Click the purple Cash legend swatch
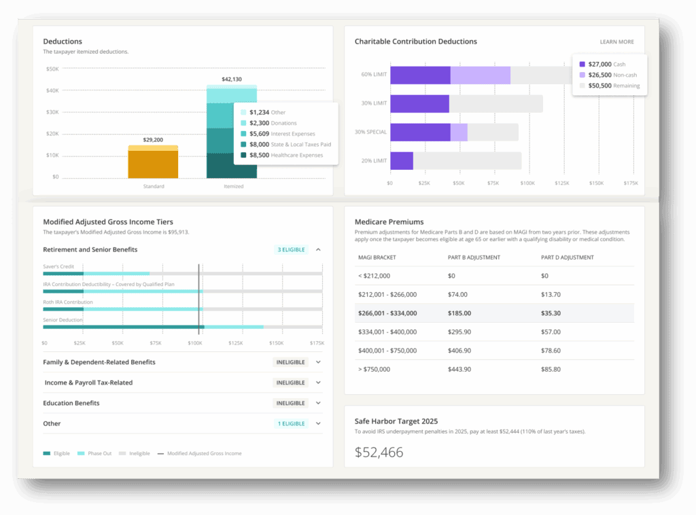The image size is (696, 515). pos(582,65)
